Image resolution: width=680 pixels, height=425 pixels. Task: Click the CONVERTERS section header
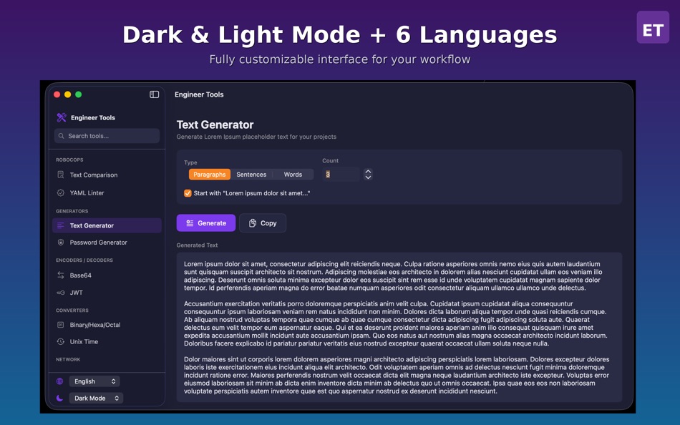point(72,311)
